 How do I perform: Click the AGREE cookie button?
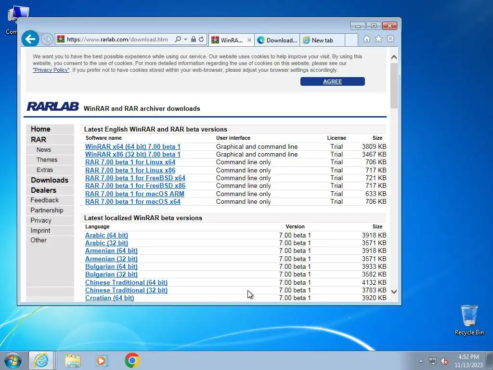point(332,81)
